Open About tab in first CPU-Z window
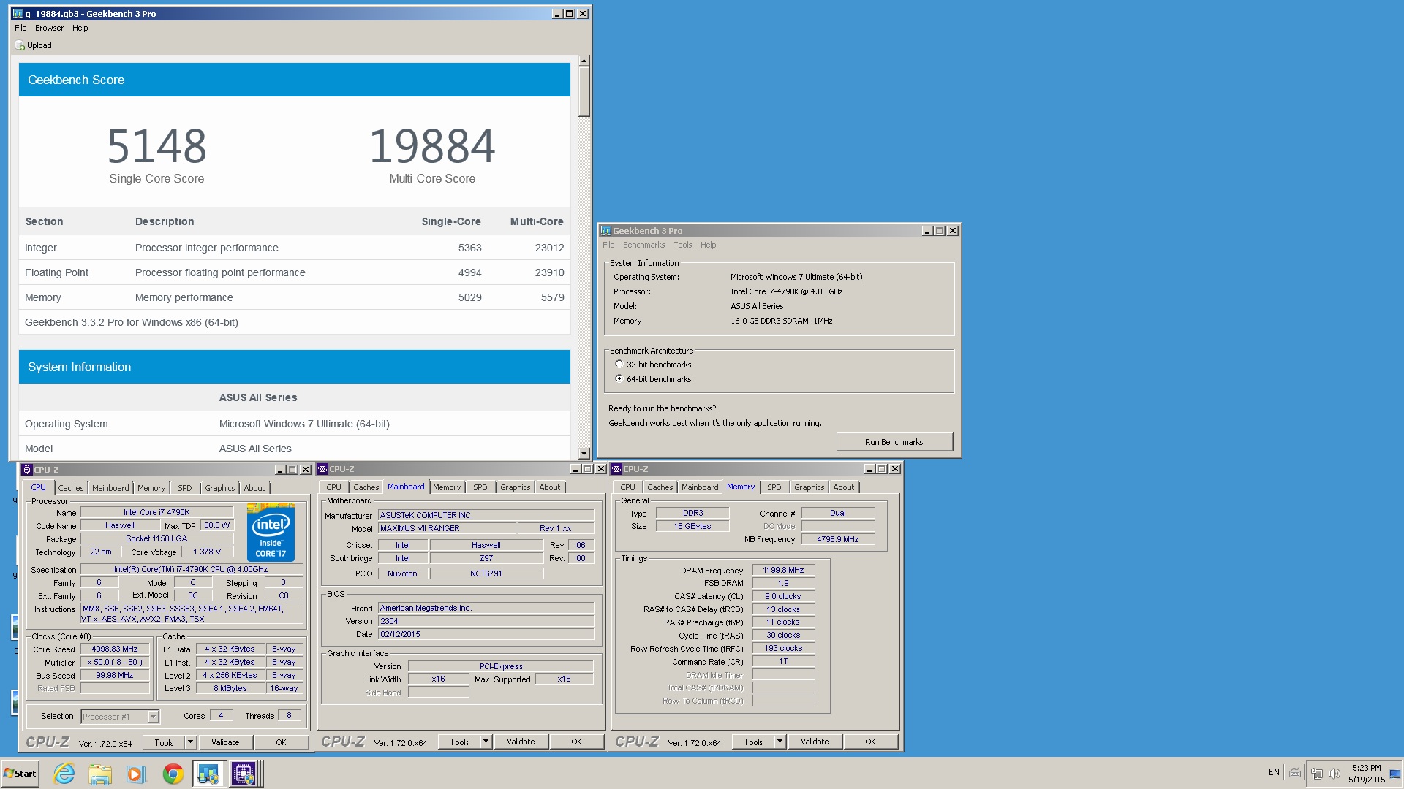 254,488
